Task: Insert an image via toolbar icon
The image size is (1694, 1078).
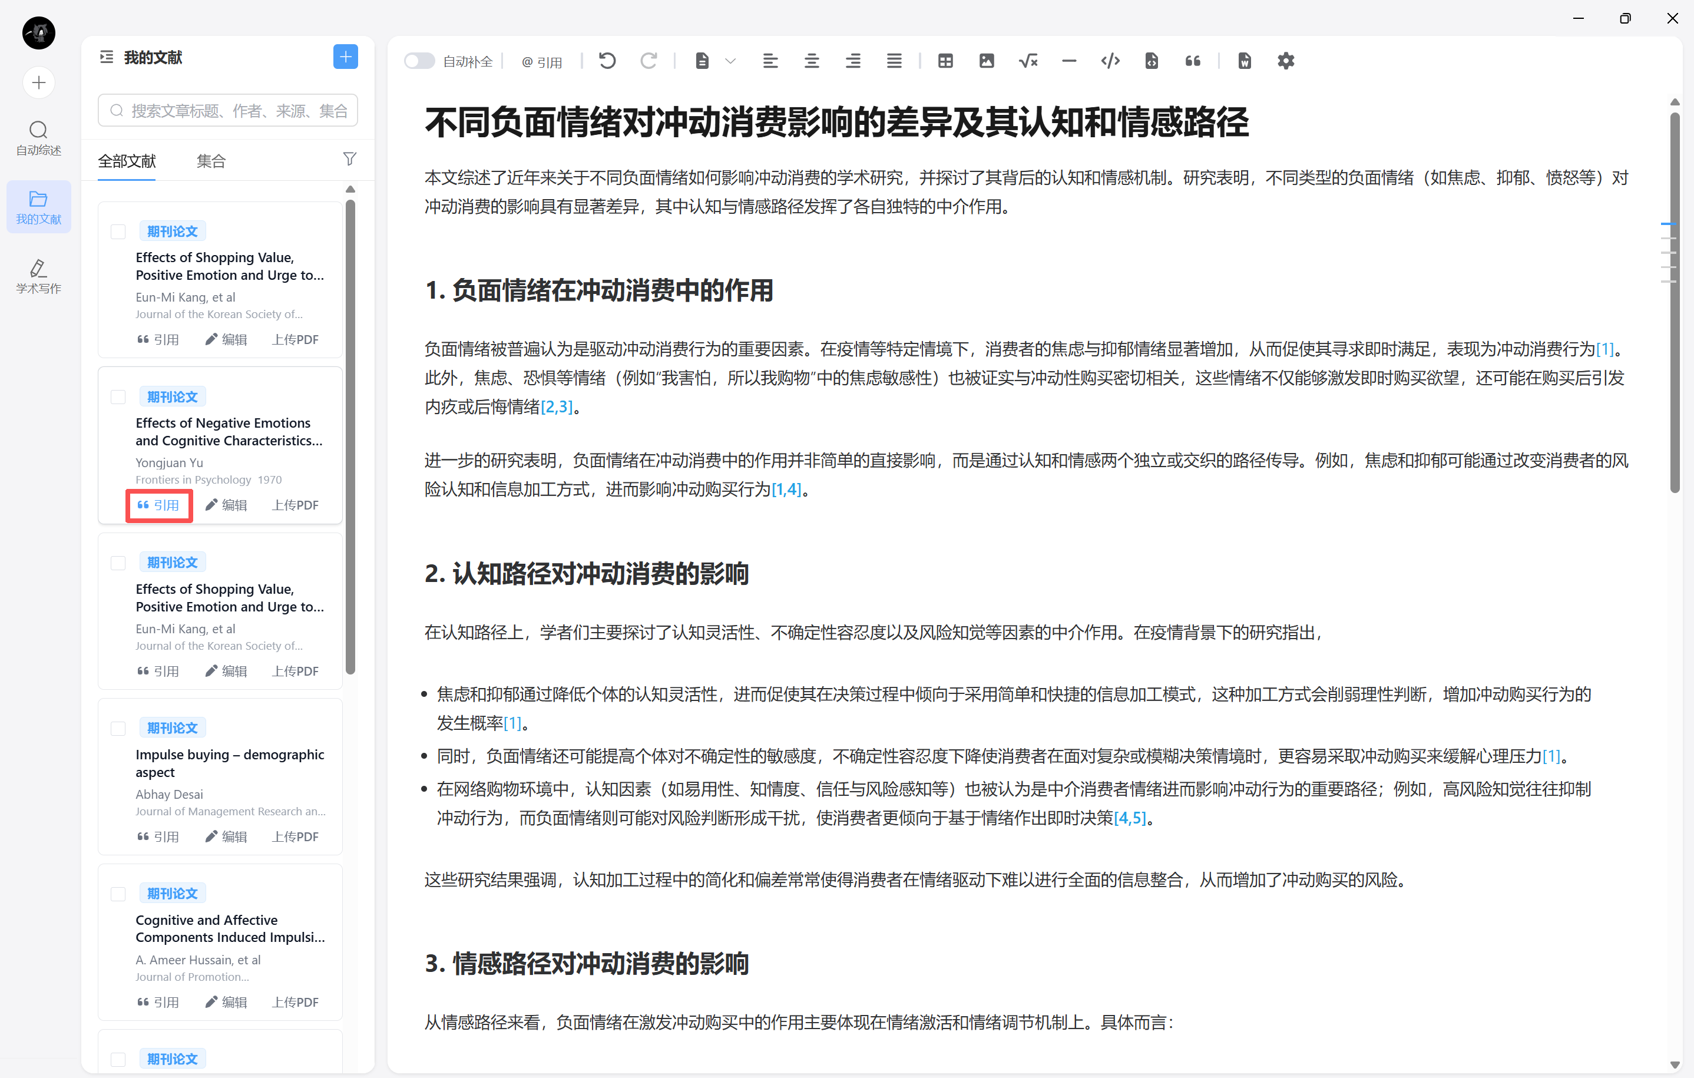Action: click(x=986, y=61)
